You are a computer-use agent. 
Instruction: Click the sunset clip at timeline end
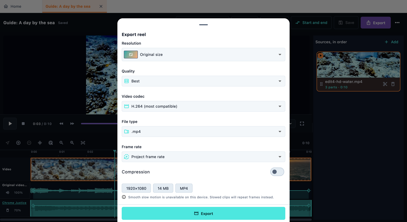click(x=300, y=169)
